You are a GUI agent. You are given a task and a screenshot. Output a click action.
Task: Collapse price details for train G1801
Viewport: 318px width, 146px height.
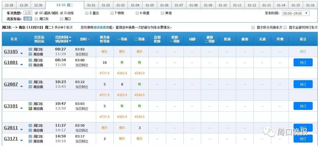pos(21,64)
